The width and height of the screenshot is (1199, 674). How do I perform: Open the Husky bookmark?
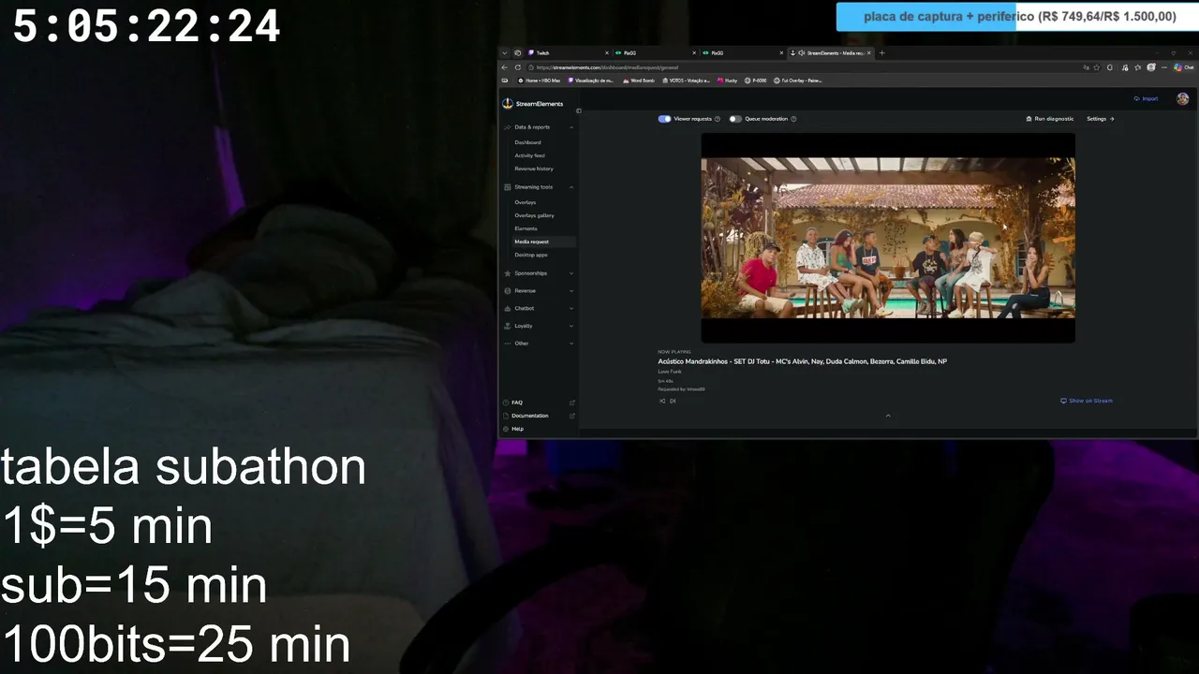point(727,81)
